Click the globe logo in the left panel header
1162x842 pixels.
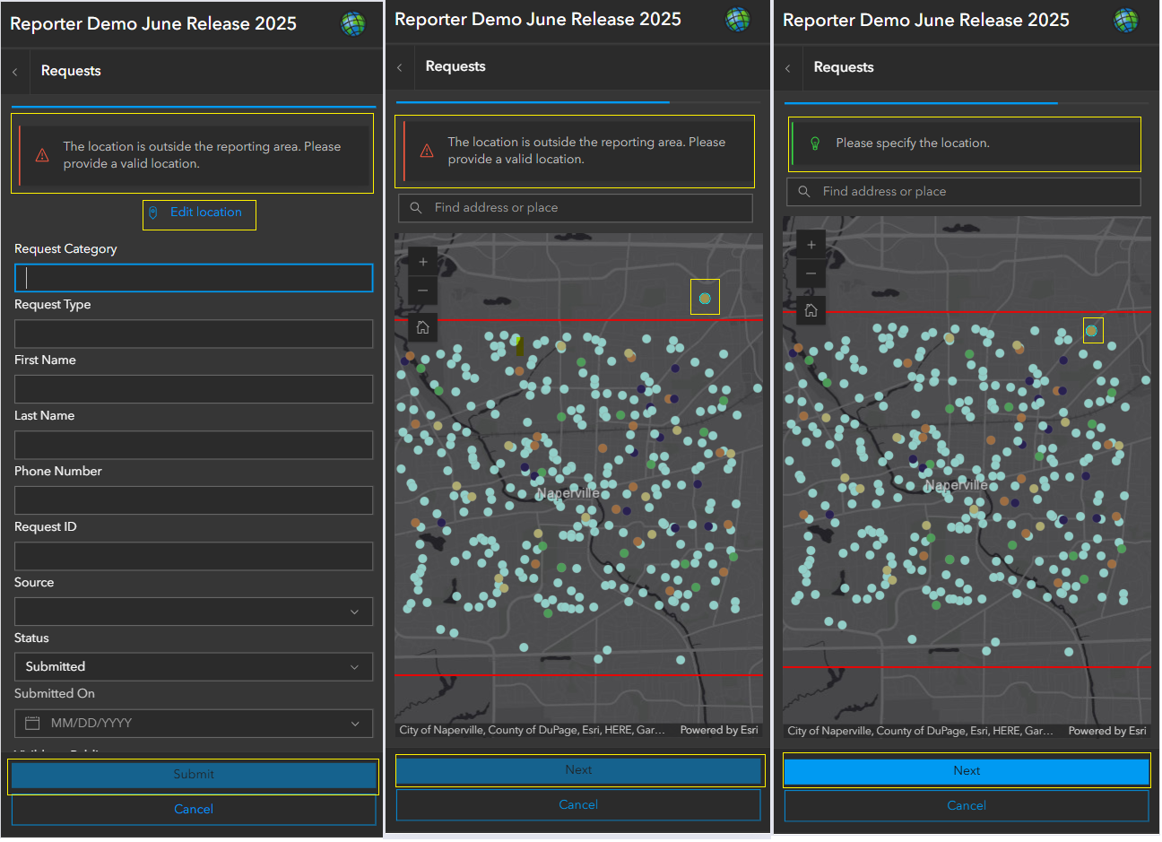pyautogui.click(x=353, y=23)
